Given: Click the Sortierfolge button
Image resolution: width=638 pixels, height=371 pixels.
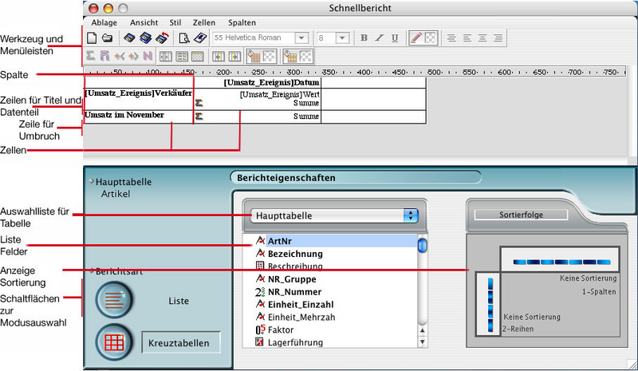Looking at the screenshot, I should click(521, 215).
